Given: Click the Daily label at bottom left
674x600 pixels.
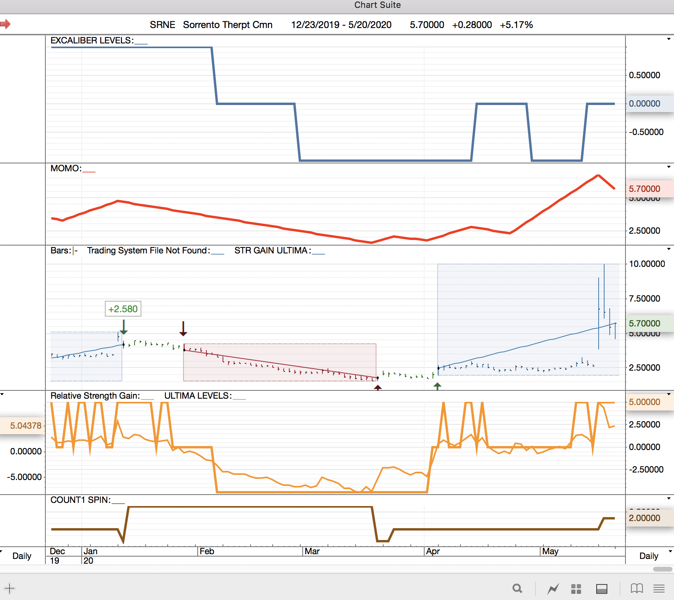Looking at the screenshot, I should [22, 556].
